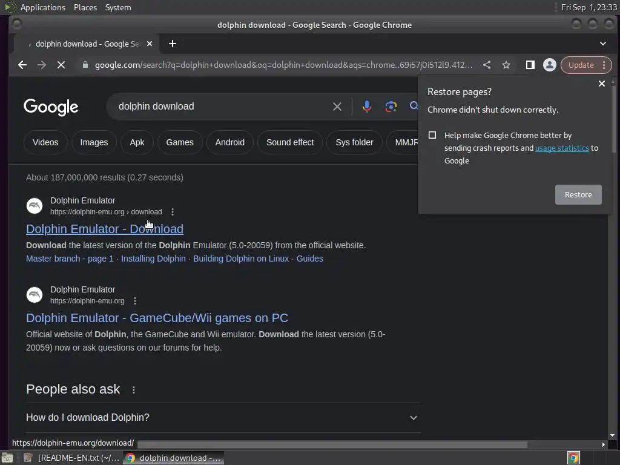Open People also ask options menu
The width and height of the screenshot is (620, 465).
pyautogui.click(x=134, y=390)
